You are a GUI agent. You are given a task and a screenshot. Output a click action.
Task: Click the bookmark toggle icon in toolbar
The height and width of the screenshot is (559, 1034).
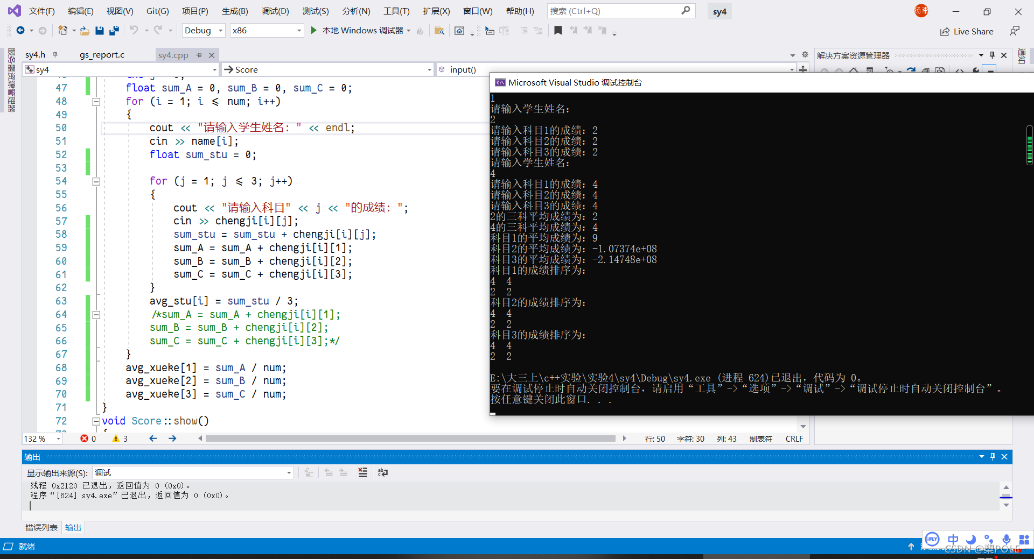coord(558,31)
